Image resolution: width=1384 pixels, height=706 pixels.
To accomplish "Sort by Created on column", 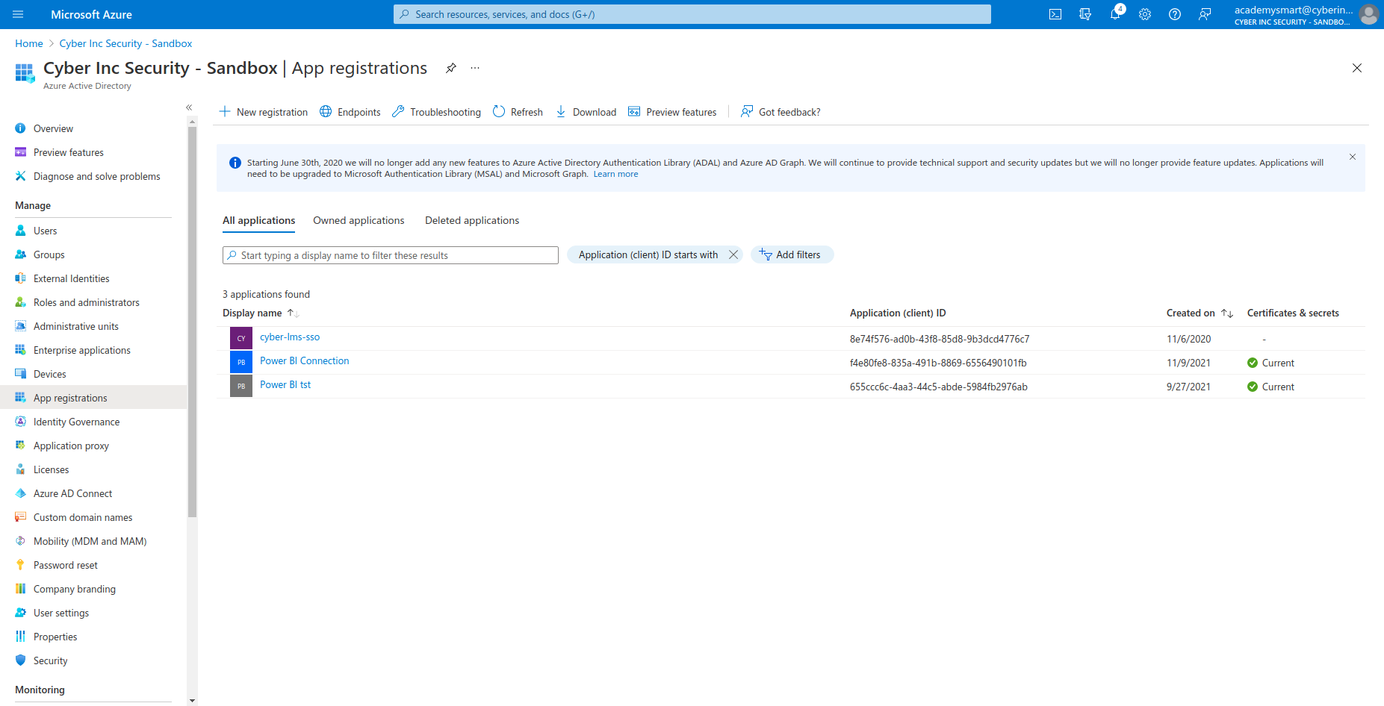I will (x=1200, y=313).
